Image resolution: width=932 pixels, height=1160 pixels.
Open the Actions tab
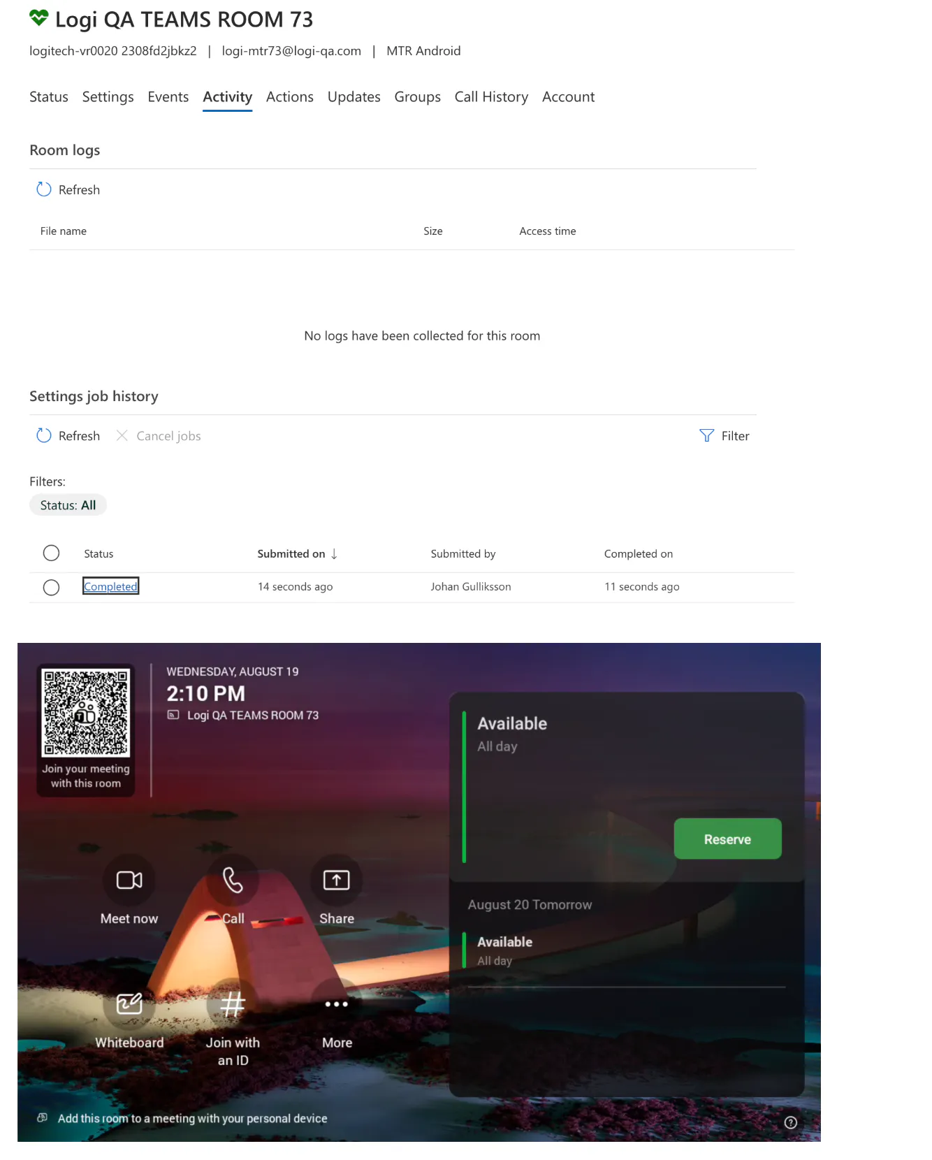290,97
